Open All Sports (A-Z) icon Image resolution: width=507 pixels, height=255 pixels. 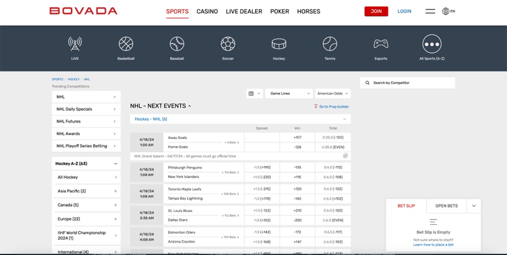(432, 45)
